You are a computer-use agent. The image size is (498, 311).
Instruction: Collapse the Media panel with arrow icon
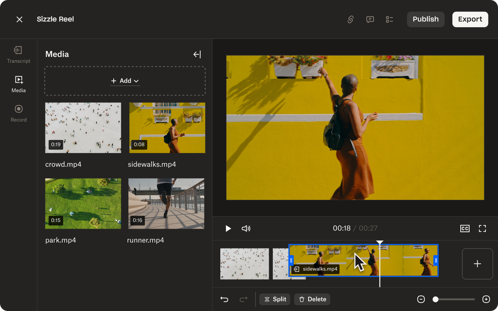(x=197, y=54)
